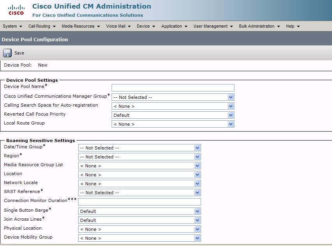
Task: Open the Call Routing menu
Action: (x=40, y=26)
